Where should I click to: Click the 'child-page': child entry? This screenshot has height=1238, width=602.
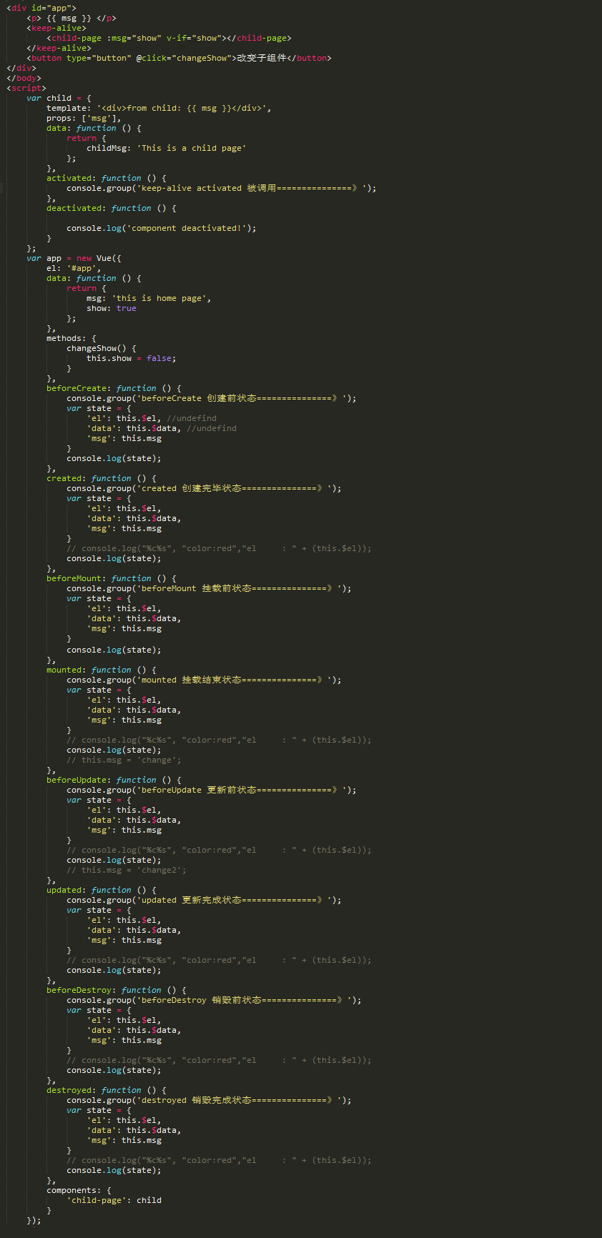coord(114,1200)
